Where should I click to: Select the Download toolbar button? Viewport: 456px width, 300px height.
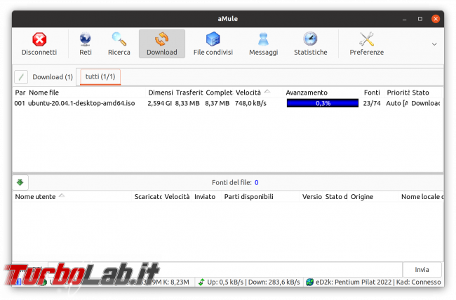(x=161, y=44)
